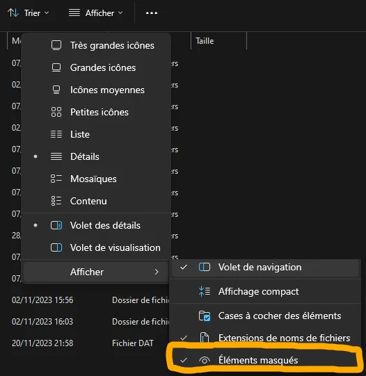Uncheck Volet de navigation option
The height and width of the screenshot is (376, 366).
click(264, 267)
